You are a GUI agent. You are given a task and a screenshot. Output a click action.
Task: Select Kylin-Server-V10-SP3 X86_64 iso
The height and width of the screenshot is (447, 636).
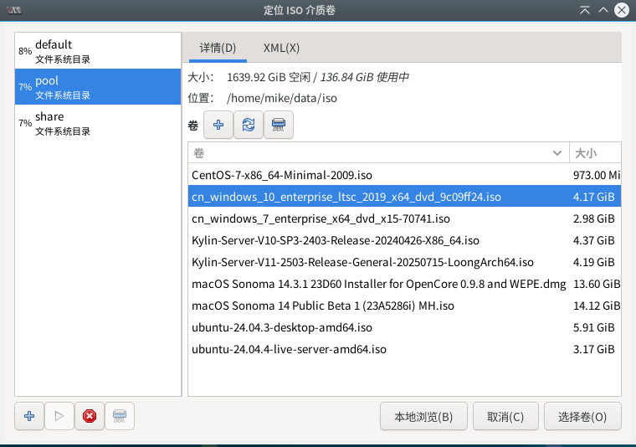[x=404, y=240]
